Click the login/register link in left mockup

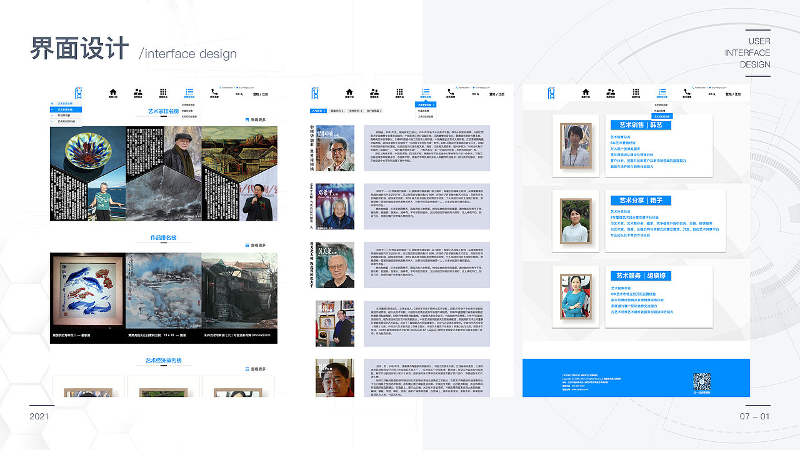click(x=260, y=94)
